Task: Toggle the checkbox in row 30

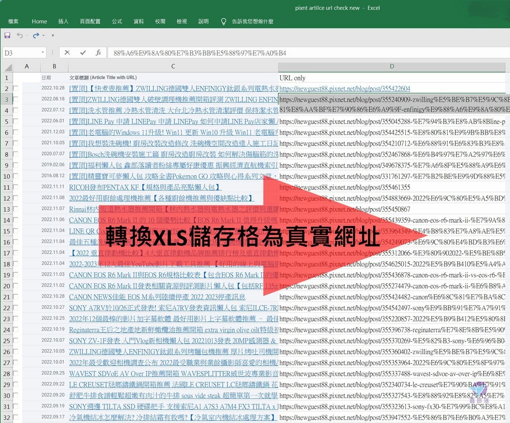Action: click(15, 395)
